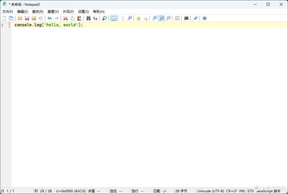288x194 pixels.
Task: Click the 选行 status field
Action: (141, 191)
